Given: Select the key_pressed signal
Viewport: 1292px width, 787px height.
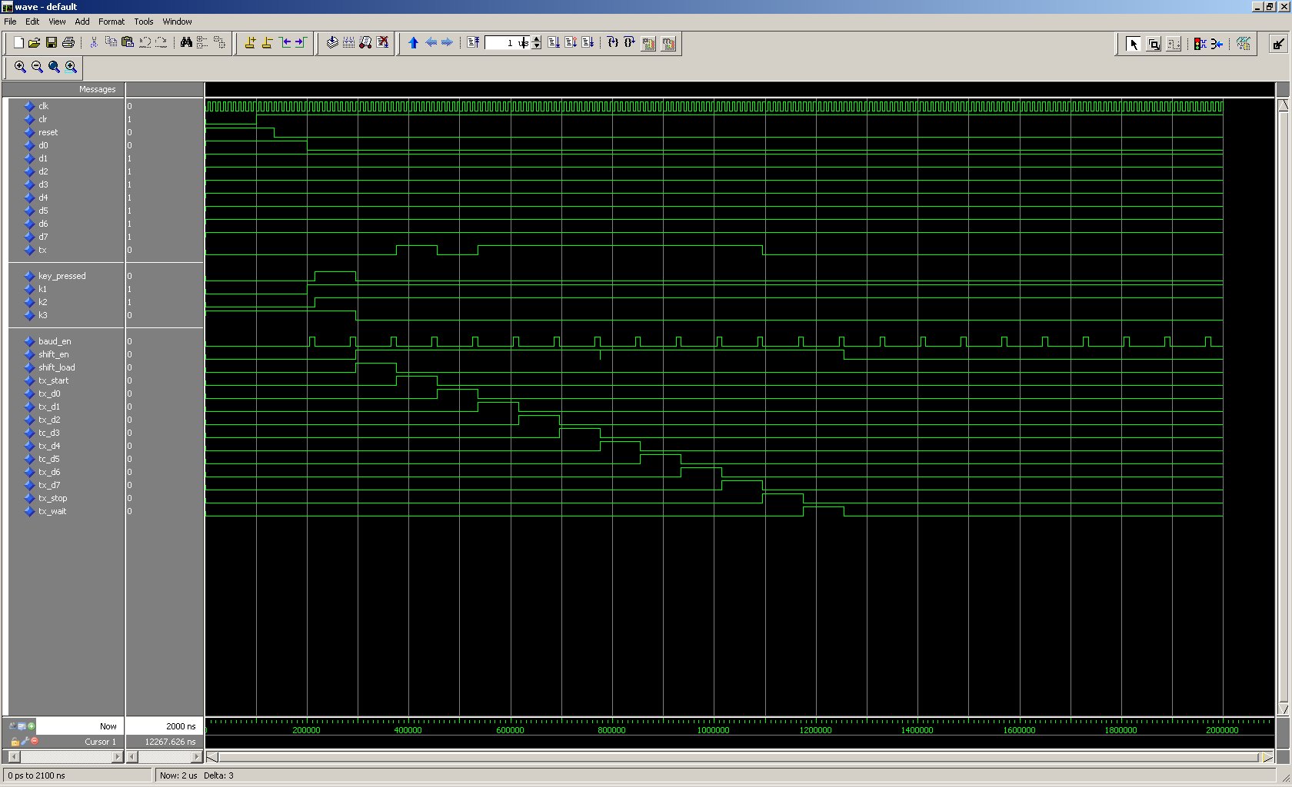Looking at the screenshot, I should tap(62, 276).
